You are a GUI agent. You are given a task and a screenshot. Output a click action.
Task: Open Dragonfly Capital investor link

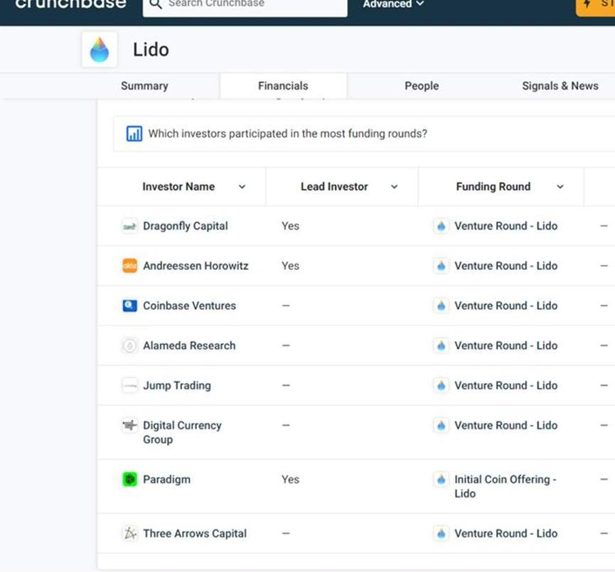pyautogui.click(x=185, y=226)
